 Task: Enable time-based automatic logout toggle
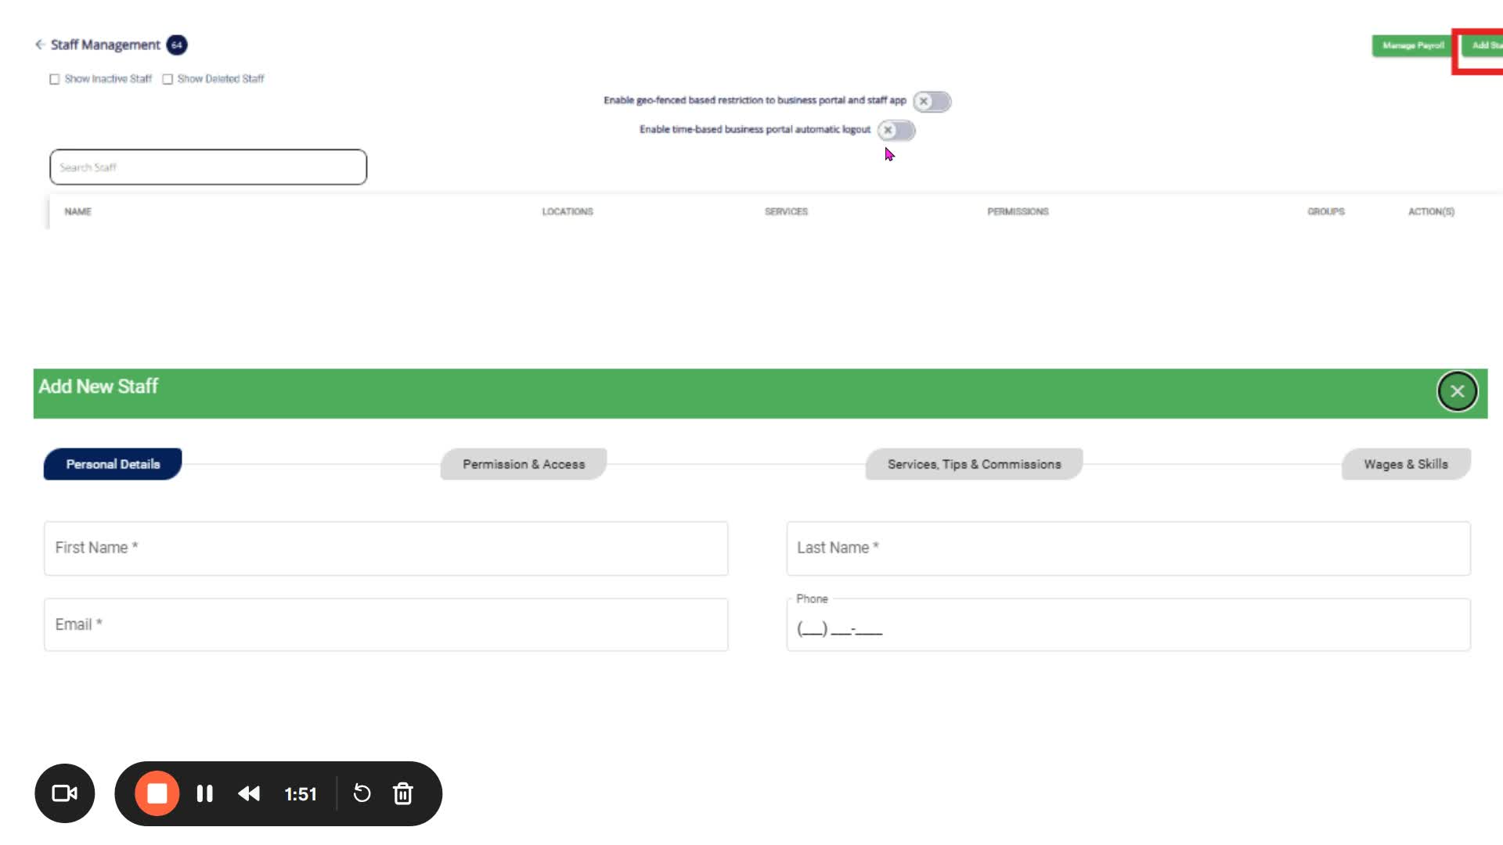(896, 130)
